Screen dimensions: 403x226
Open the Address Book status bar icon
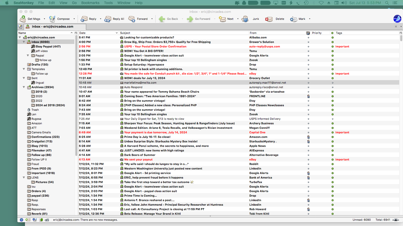(41, 220)
